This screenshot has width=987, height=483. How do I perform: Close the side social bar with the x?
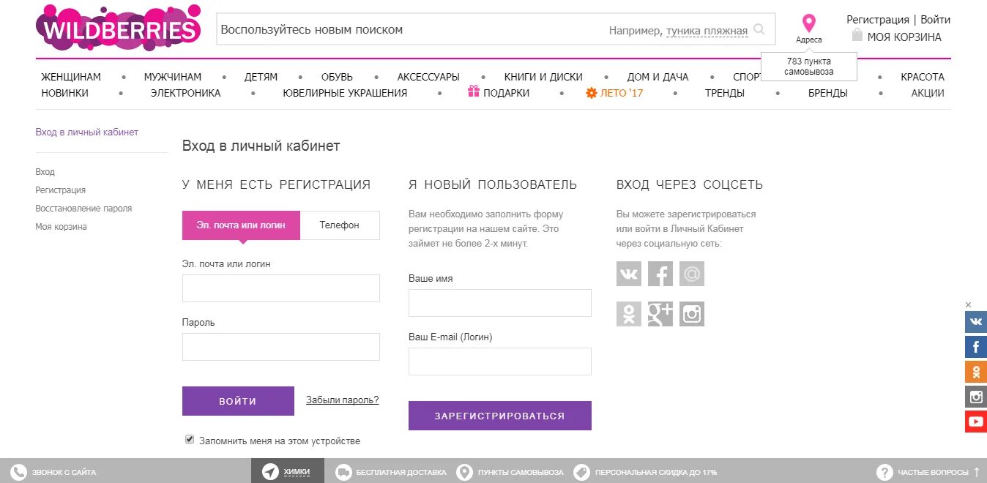(x=968, y=304)
